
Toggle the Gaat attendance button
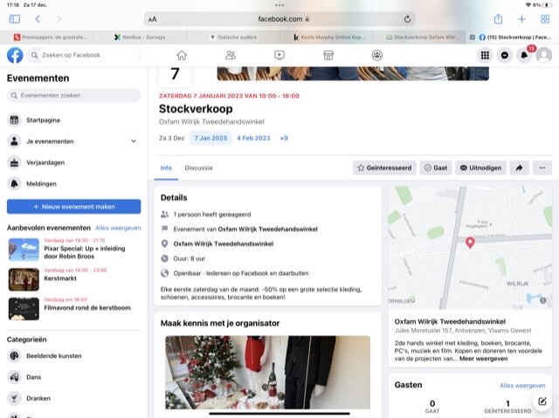(x=434, y=168)
